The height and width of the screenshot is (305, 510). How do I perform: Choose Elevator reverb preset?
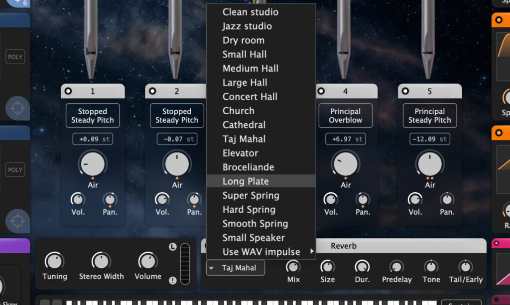(261, 153)
